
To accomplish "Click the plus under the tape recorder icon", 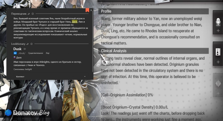I will [218, 62].
